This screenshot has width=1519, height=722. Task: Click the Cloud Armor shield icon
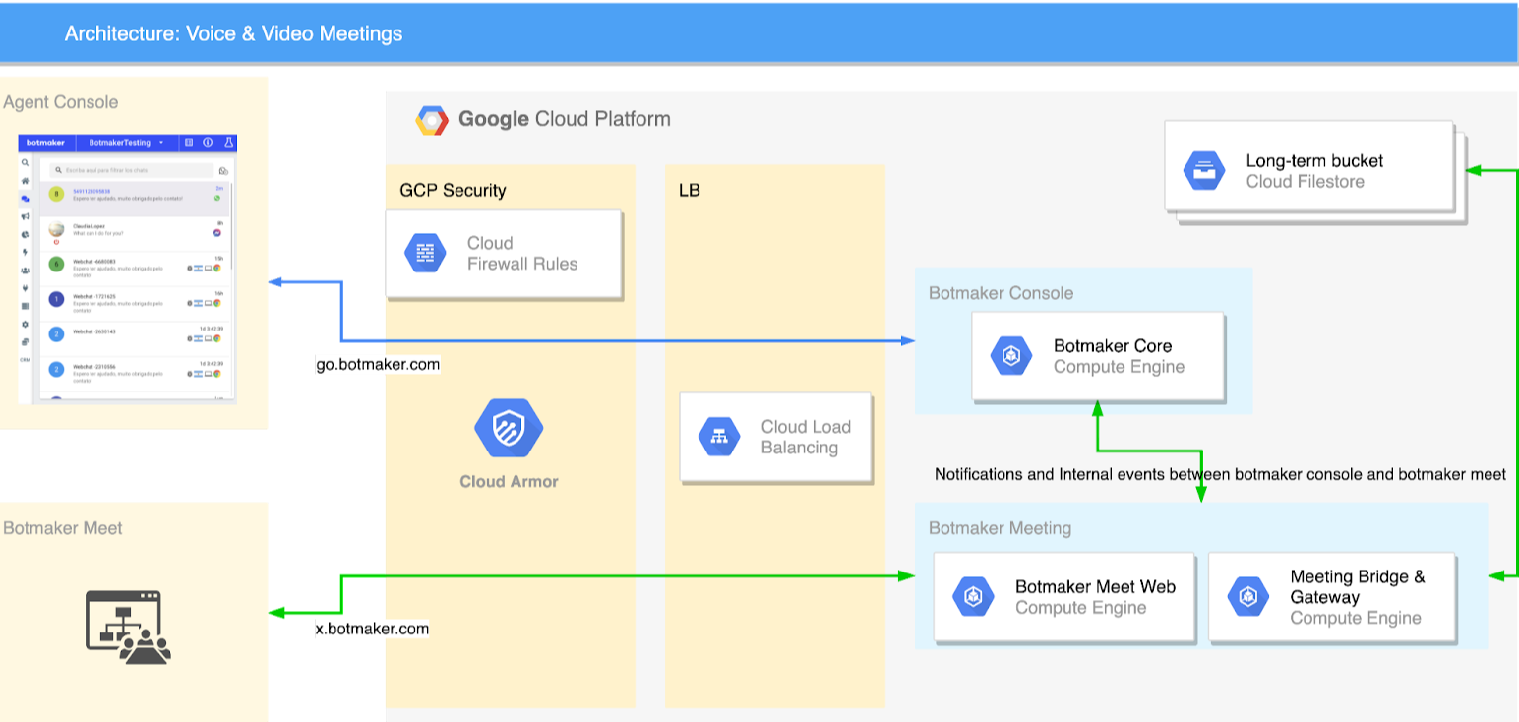(508, 430)
